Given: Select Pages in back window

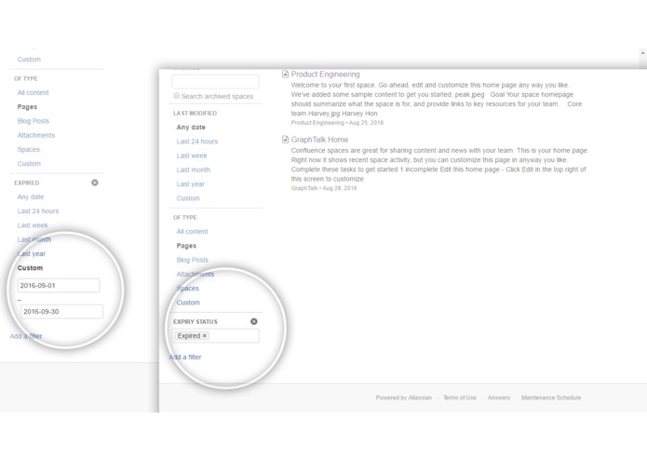Looking at the screenshot, I should click(27, 106).
